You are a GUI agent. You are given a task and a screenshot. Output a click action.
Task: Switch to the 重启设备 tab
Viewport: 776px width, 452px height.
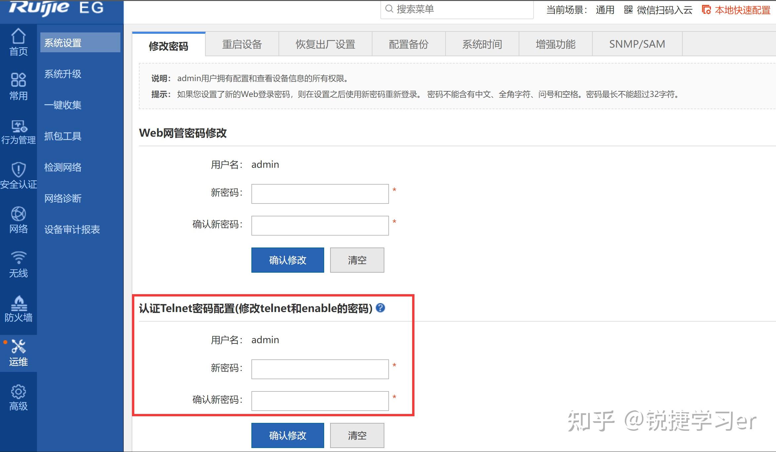click(x=242, y=44)
